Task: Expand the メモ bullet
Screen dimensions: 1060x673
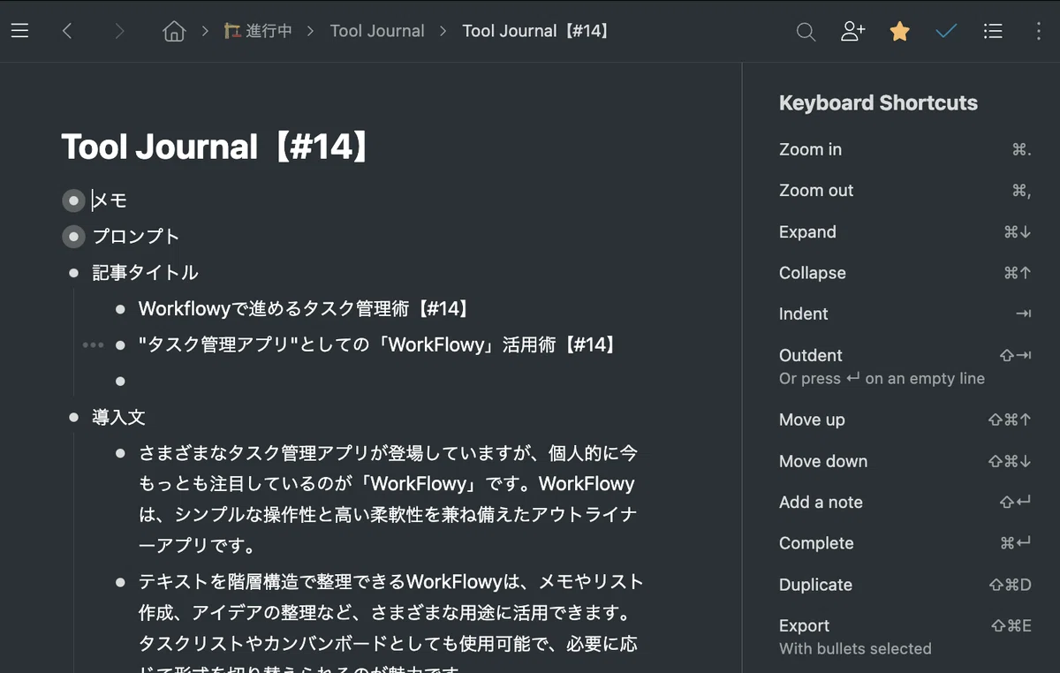Action: point(73,200)
